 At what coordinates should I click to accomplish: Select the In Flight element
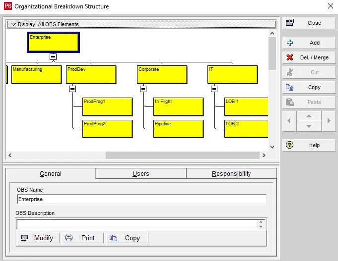[x=179, y=106]
